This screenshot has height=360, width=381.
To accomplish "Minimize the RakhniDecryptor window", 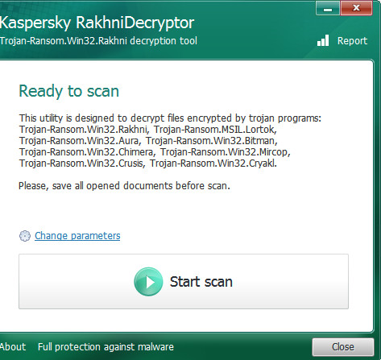I will click(x=328, y=9).
